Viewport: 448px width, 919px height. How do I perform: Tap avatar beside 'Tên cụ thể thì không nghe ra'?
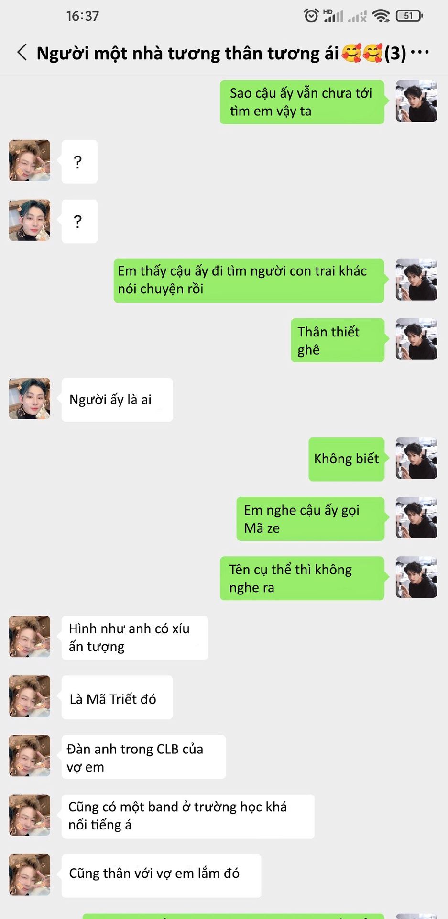tap(416, 577)
